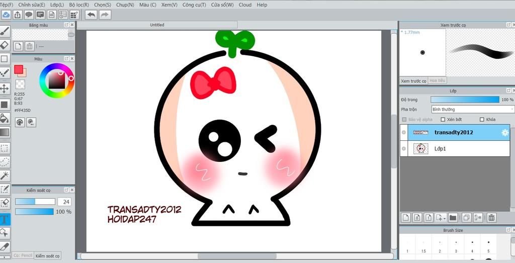Open add special layer dropdown arrow
The height and width of the screenshot is (263, 515).
(445, 218)
